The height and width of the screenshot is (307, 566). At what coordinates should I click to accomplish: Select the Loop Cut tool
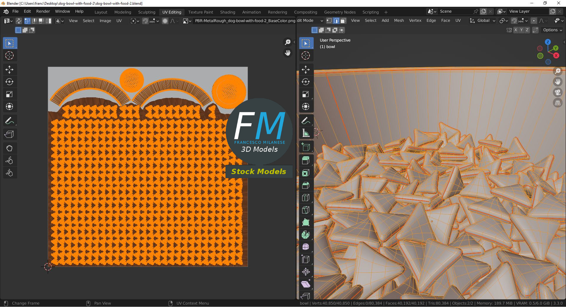306,198
